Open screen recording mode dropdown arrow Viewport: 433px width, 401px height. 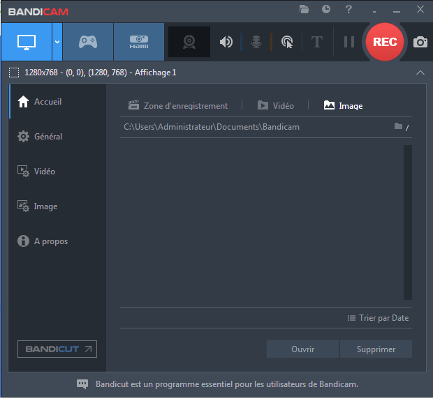pos(57,42)
